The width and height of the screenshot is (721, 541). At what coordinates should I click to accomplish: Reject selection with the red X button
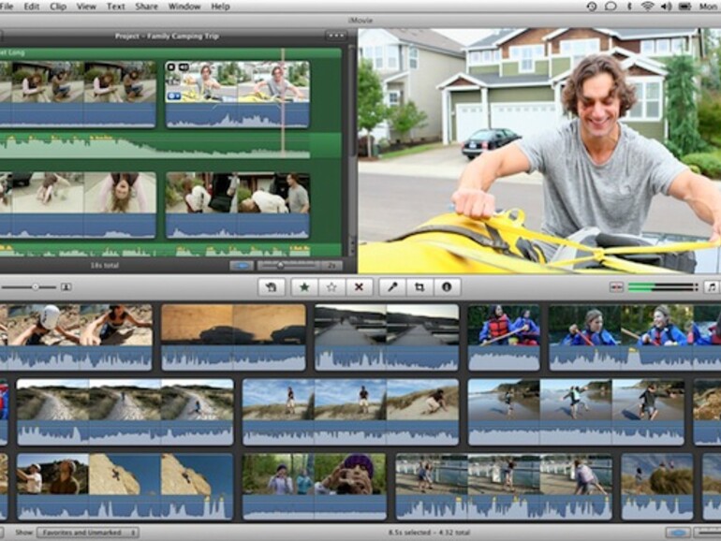(x=357, y=287)
